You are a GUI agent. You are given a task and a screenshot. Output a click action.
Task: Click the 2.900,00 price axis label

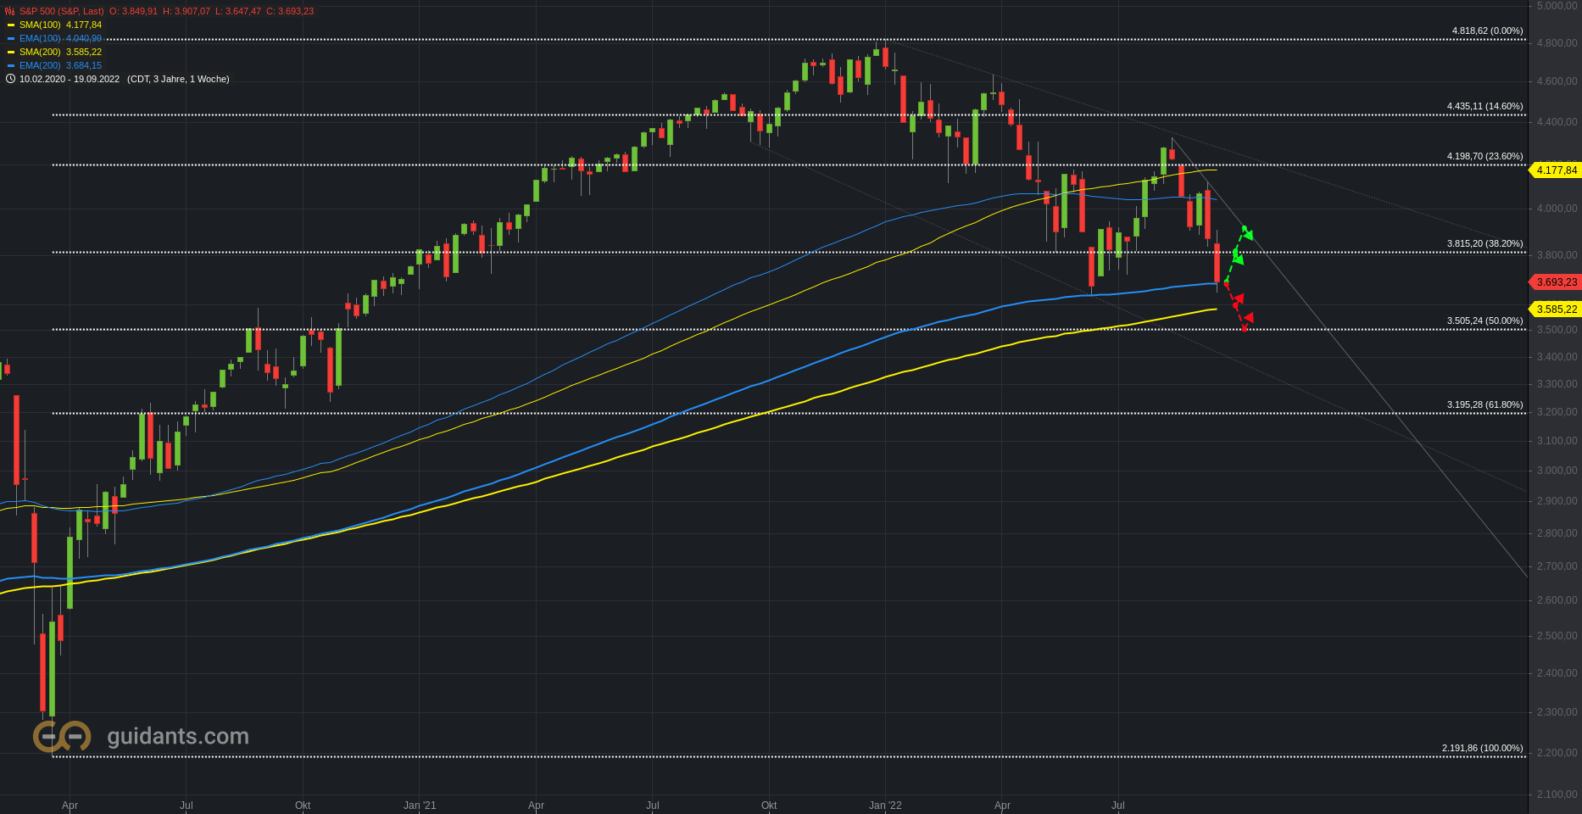(1557, 501)
